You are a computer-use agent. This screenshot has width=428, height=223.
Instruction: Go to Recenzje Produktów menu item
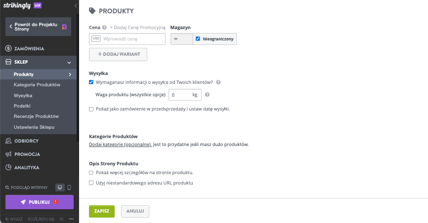click(x=36, y=116)
